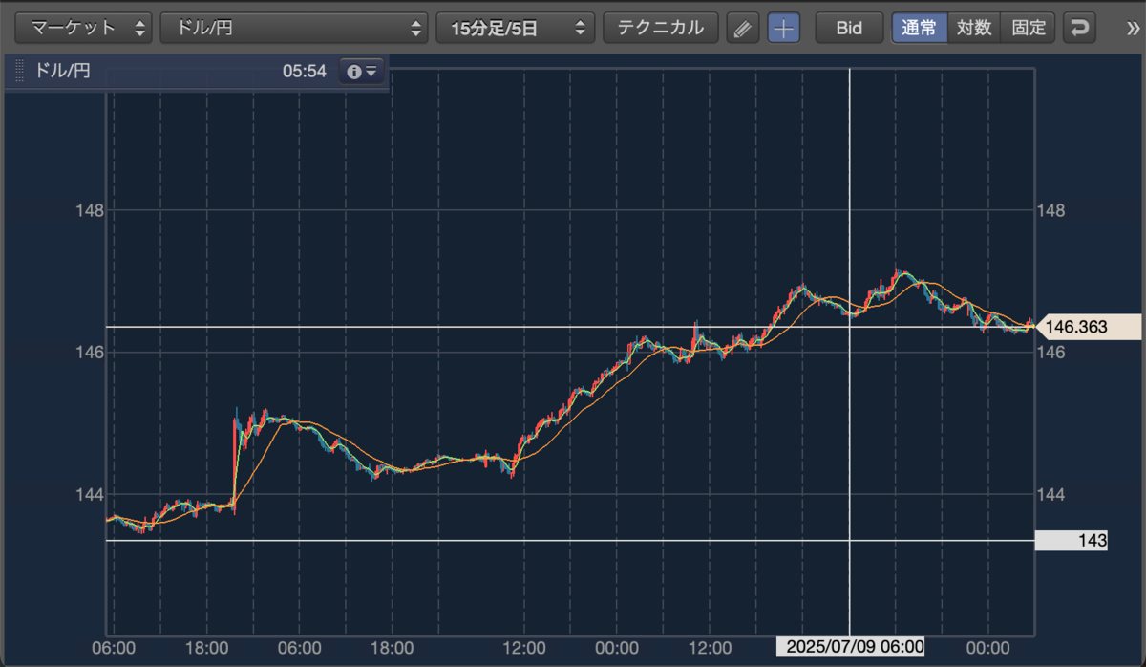Select the 固定 scale mode
Viewport: 1146px width, 667px height.
(1029, 28)
